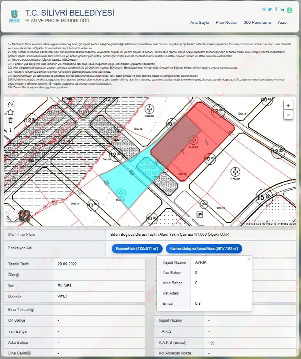Click the email at-sign icon
The height and width of the screenshot is (359, 301).
click(x=264, y=9)
